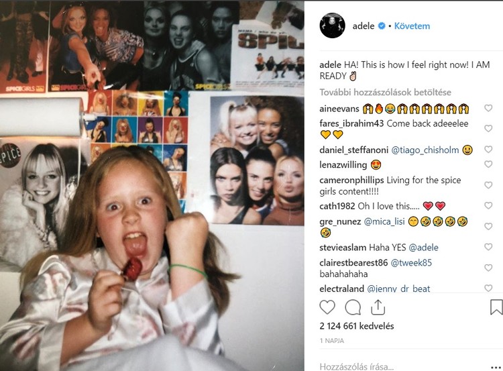Image resolution: width=503 pixels, height=371 pixels.
Task: View the 2 124 661 kedvelés likes list
Action: tap(357, 326)
